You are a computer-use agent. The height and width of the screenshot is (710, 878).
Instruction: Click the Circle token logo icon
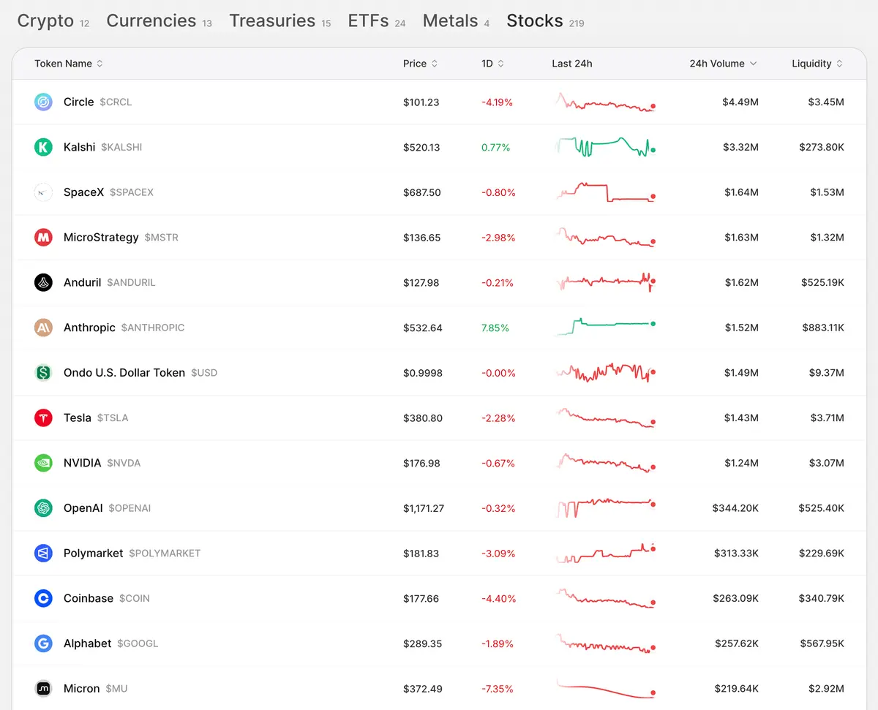pos(43,102)
